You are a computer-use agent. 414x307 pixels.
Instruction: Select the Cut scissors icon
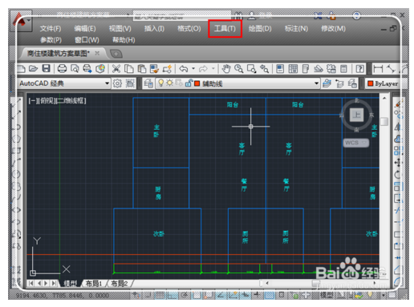coord(116,69)
